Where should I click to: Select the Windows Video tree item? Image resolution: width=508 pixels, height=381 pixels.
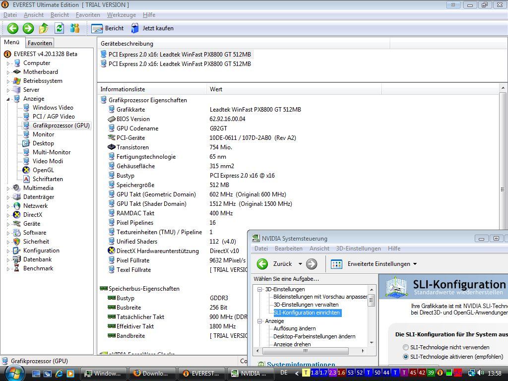tap(53, 108)
